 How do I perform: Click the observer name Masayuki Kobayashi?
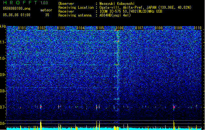(117, 4)
